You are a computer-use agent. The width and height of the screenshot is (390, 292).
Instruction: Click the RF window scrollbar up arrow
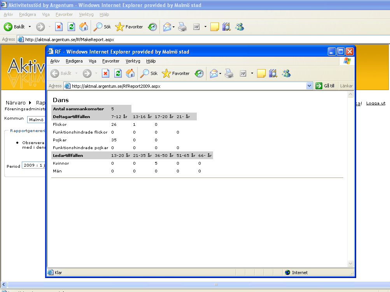[x=350, y=94]
